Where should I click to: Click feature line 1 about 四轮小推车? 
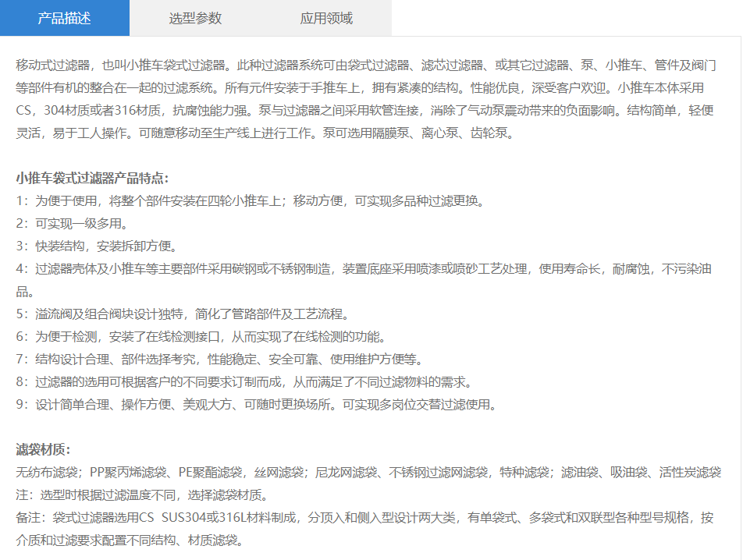pyautogui.click(x=251, y=201)
